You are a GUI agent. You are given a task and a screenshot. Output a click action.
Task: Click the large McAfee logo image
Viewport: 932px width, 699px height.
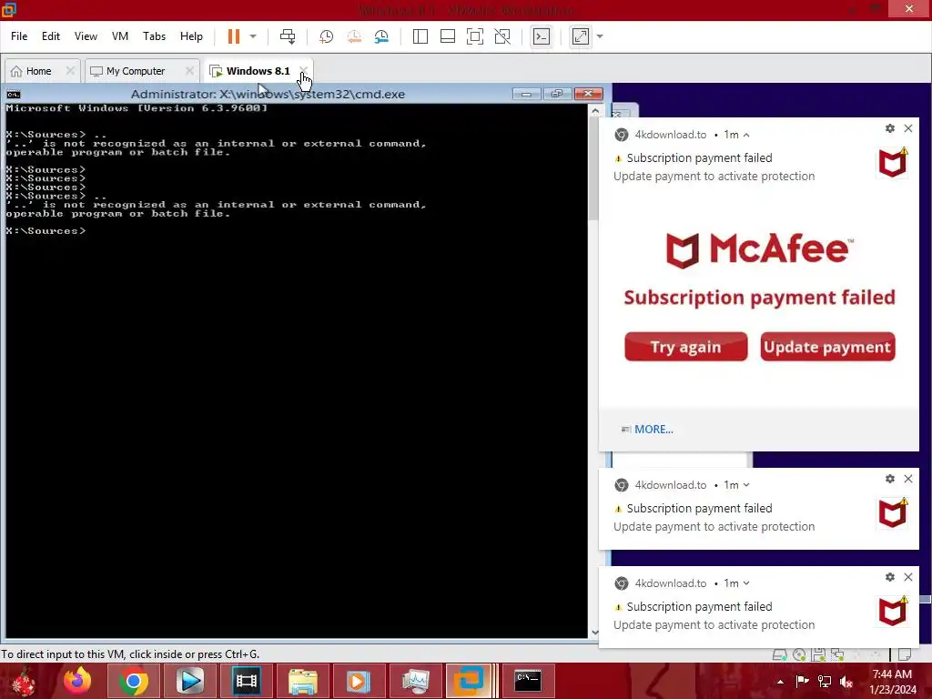(x=759, y=249)
